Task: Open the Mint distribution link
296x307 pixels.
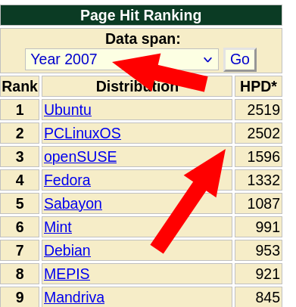Action: pos(58,227)
